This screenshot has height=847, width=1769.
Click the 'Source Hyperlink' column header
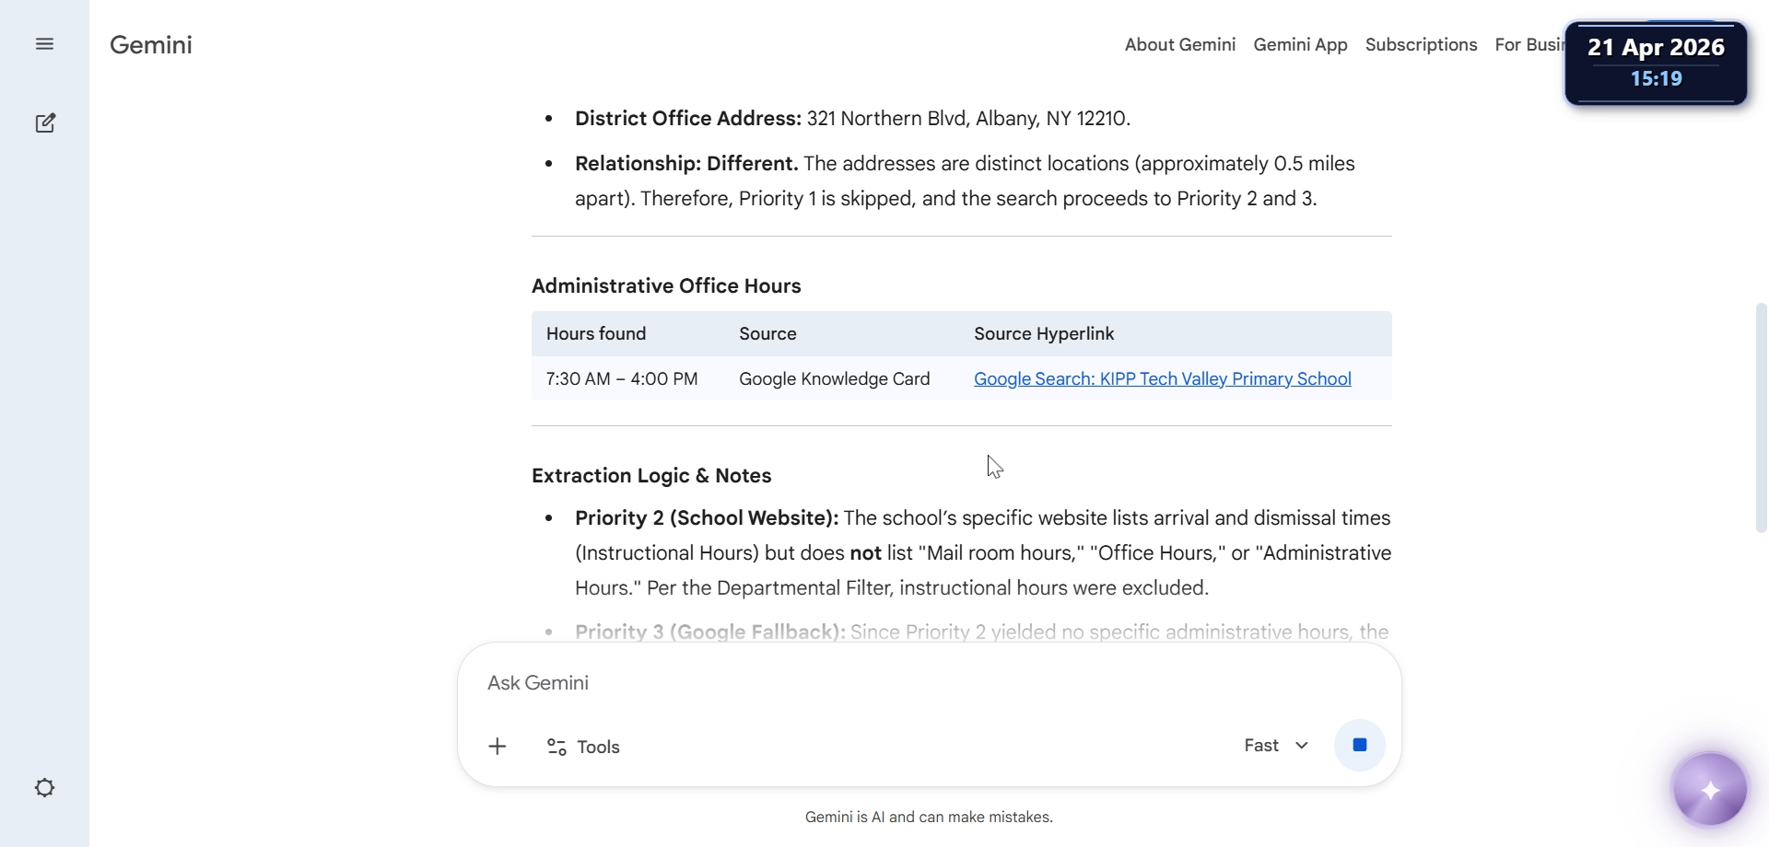(1044, 333)
